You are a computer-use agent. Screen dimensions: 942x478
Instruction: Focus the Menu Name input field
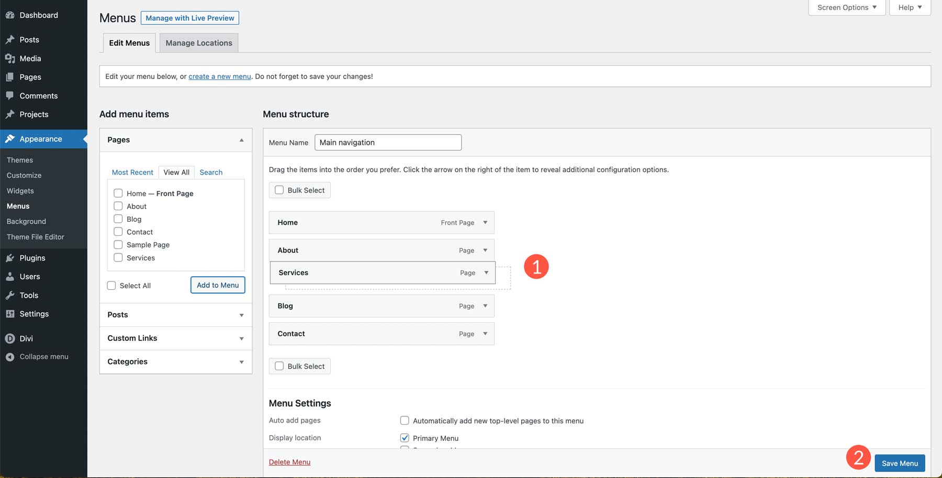tap(388, 142)
